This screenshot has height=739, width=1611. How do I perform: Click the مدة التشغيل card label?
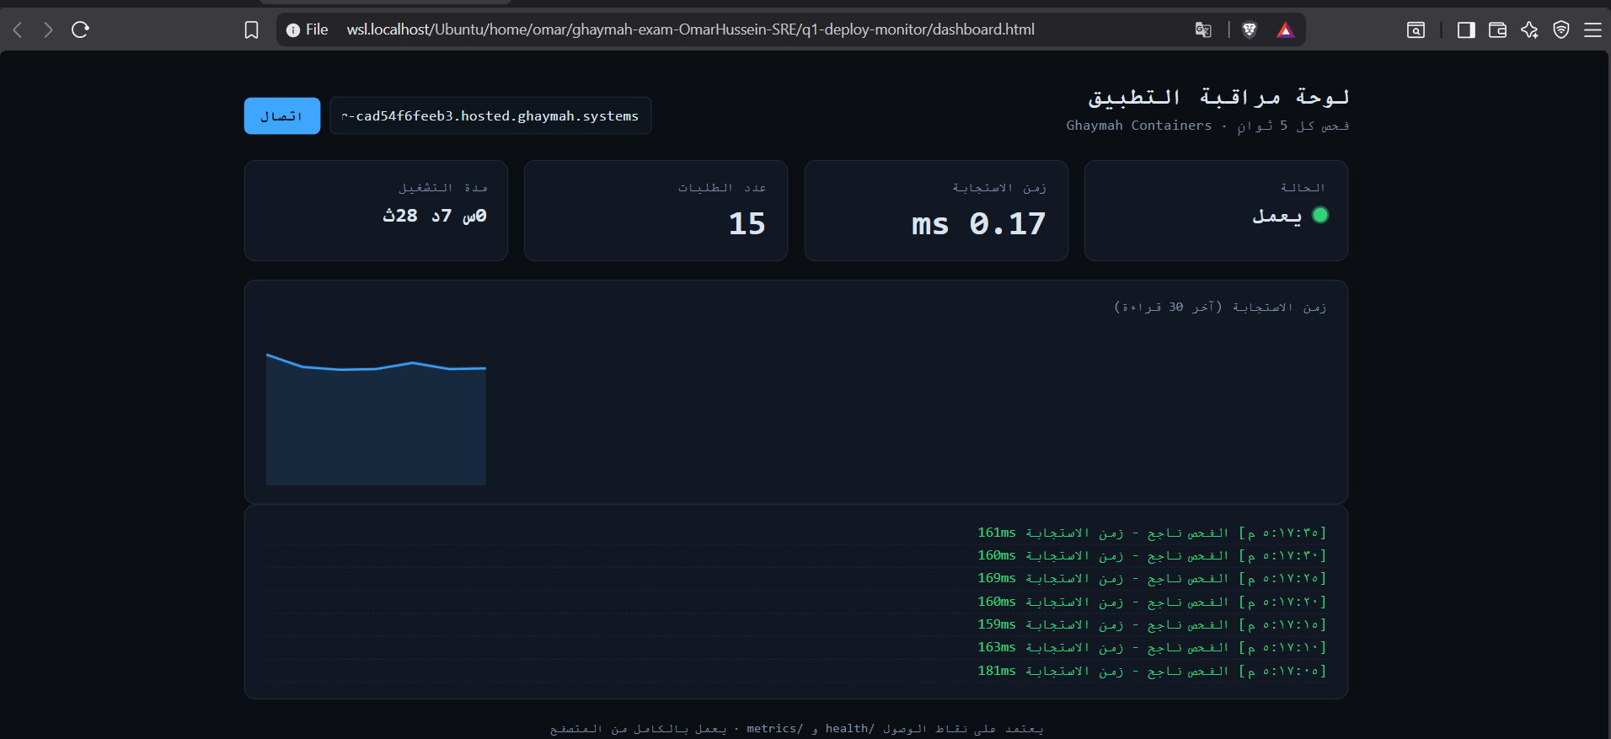(x=443, y=187)
